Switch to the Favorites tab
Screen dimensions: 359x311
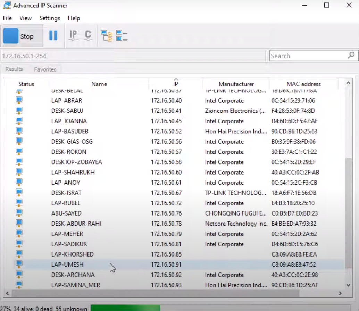45,69
